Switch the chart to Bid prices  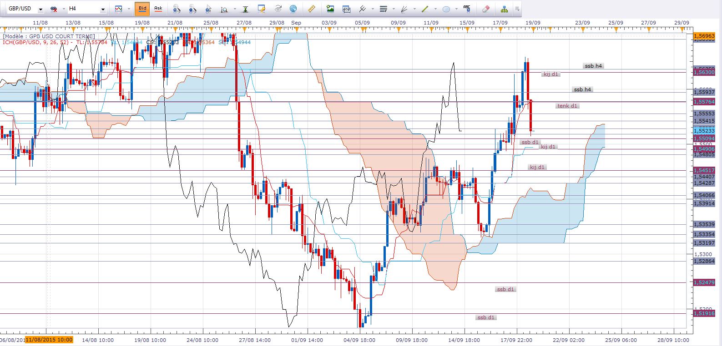click(x=142, y=9)
